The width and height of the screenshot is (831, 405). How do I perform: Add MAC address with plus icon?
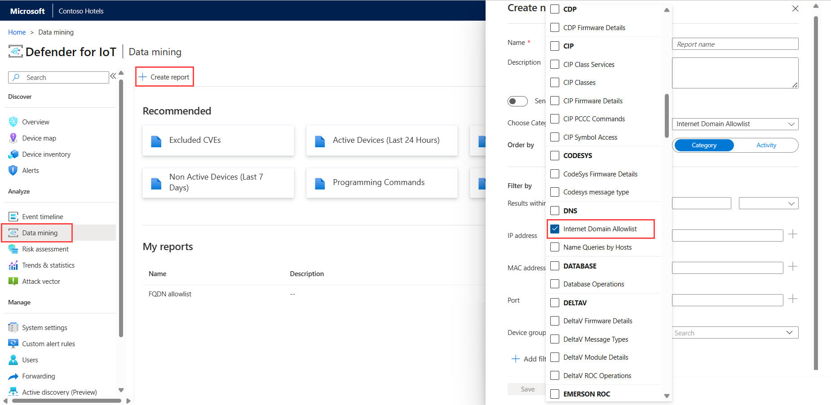click(793, 266)
